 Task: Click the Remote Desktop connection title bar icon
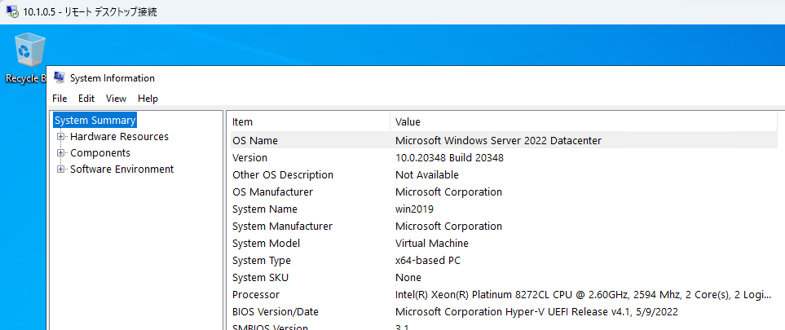pyautogui.click(x=12, y=11)
